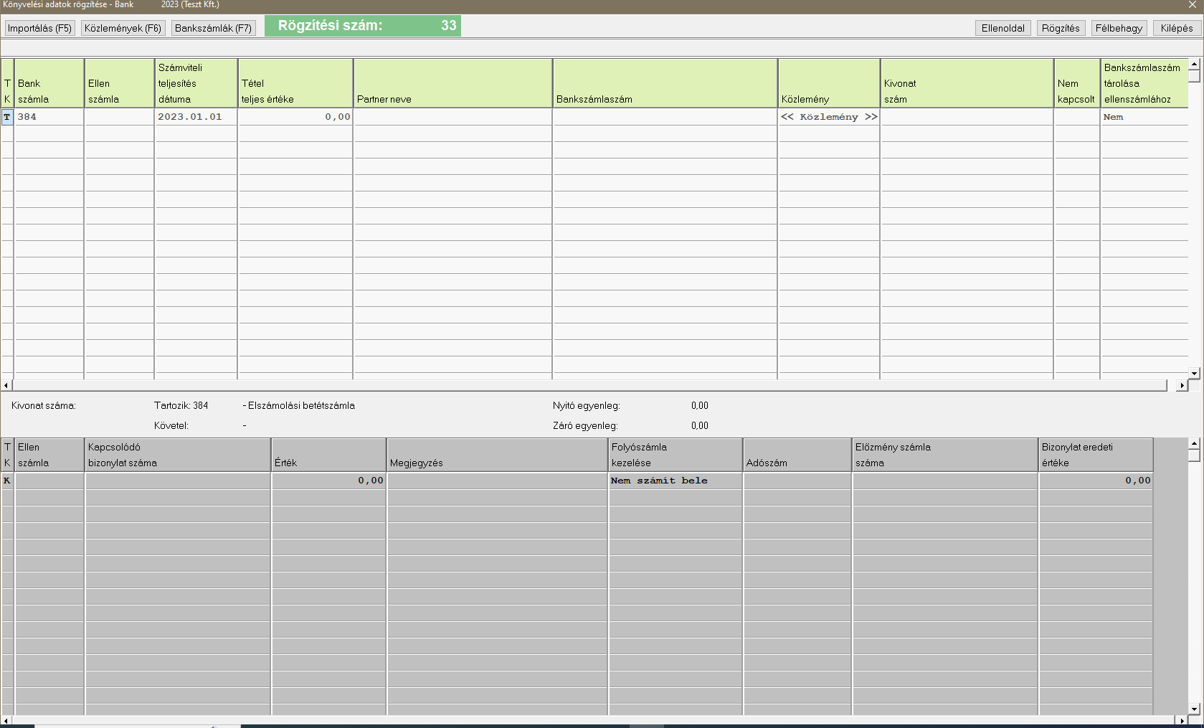Open Közlemények (F6) list
The height and width of the screenshot is (728, 1204).
click(x=123, y=28)
